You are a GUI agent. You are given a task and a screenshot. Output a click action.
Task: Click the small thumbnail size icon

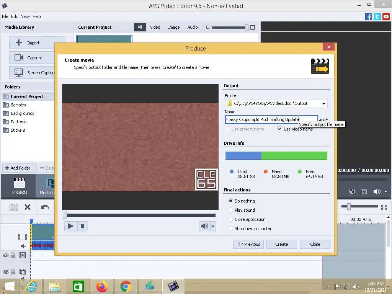208,27
